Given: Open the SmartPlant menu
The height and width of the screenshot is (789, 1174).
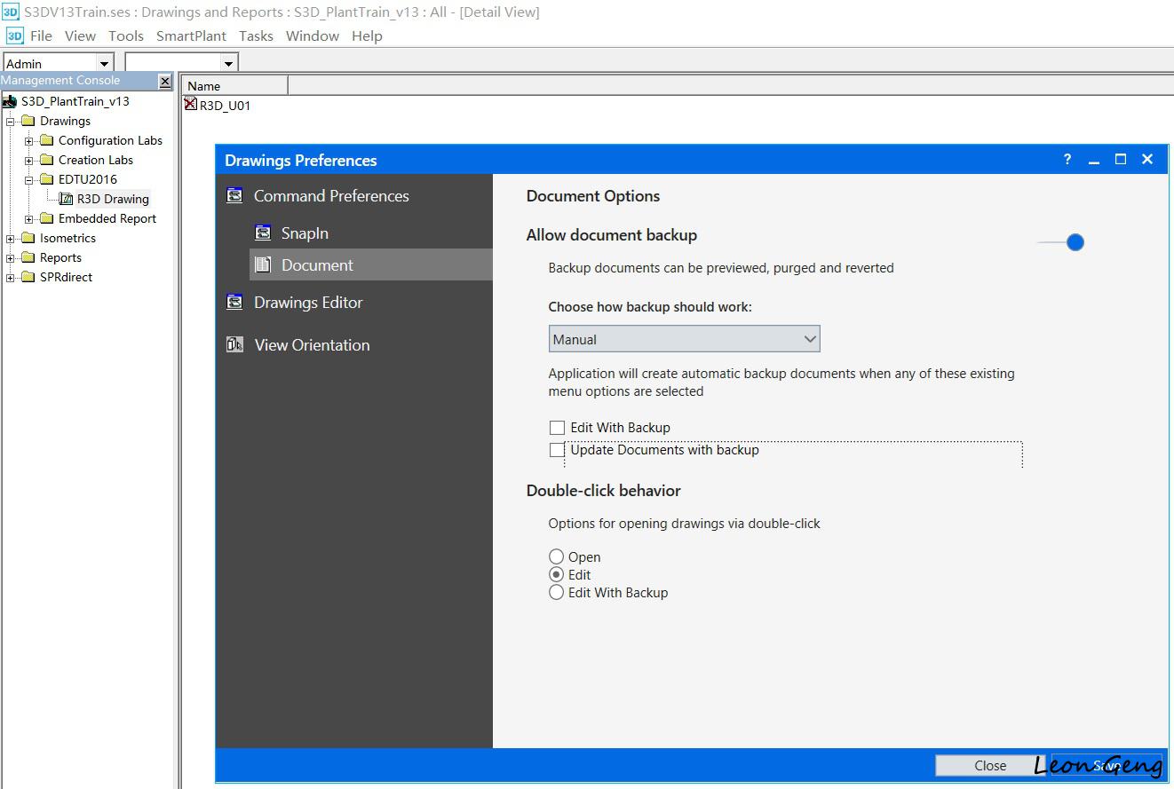Looking at the screenshot, I should point(191,36).
